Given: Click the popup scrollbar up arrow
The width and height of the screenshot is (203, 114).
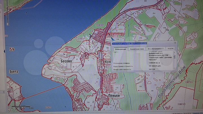Looking at the screenshot, I should point(174,53).
